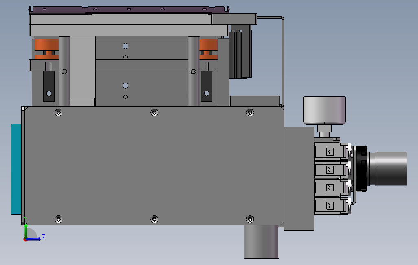Screen dimensions: 418x265
Task: Select the teal block on the housing's left end
Action: (x=16, y=169)
